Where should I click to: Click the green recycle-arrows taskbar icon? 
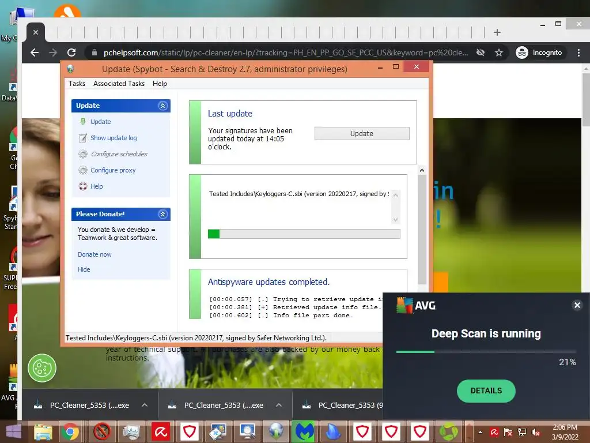tap(449, 431)
